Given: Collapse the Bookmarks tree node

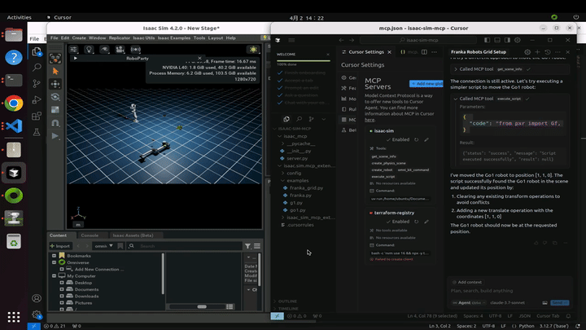Looking at the screenshot, I should point(55,256).
